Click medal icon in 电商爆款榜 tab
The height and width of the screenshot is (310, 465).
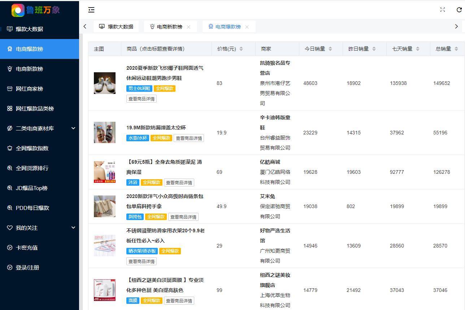(x=211, y=26)
